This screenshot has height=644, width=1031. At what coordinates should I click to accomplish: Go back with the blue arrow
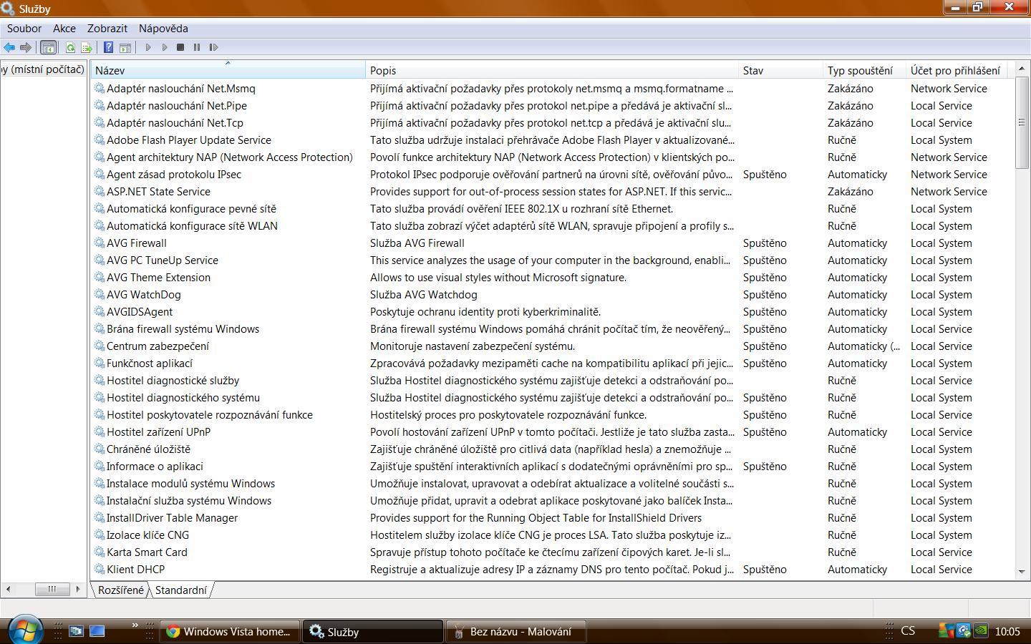(x=9, y=47)
